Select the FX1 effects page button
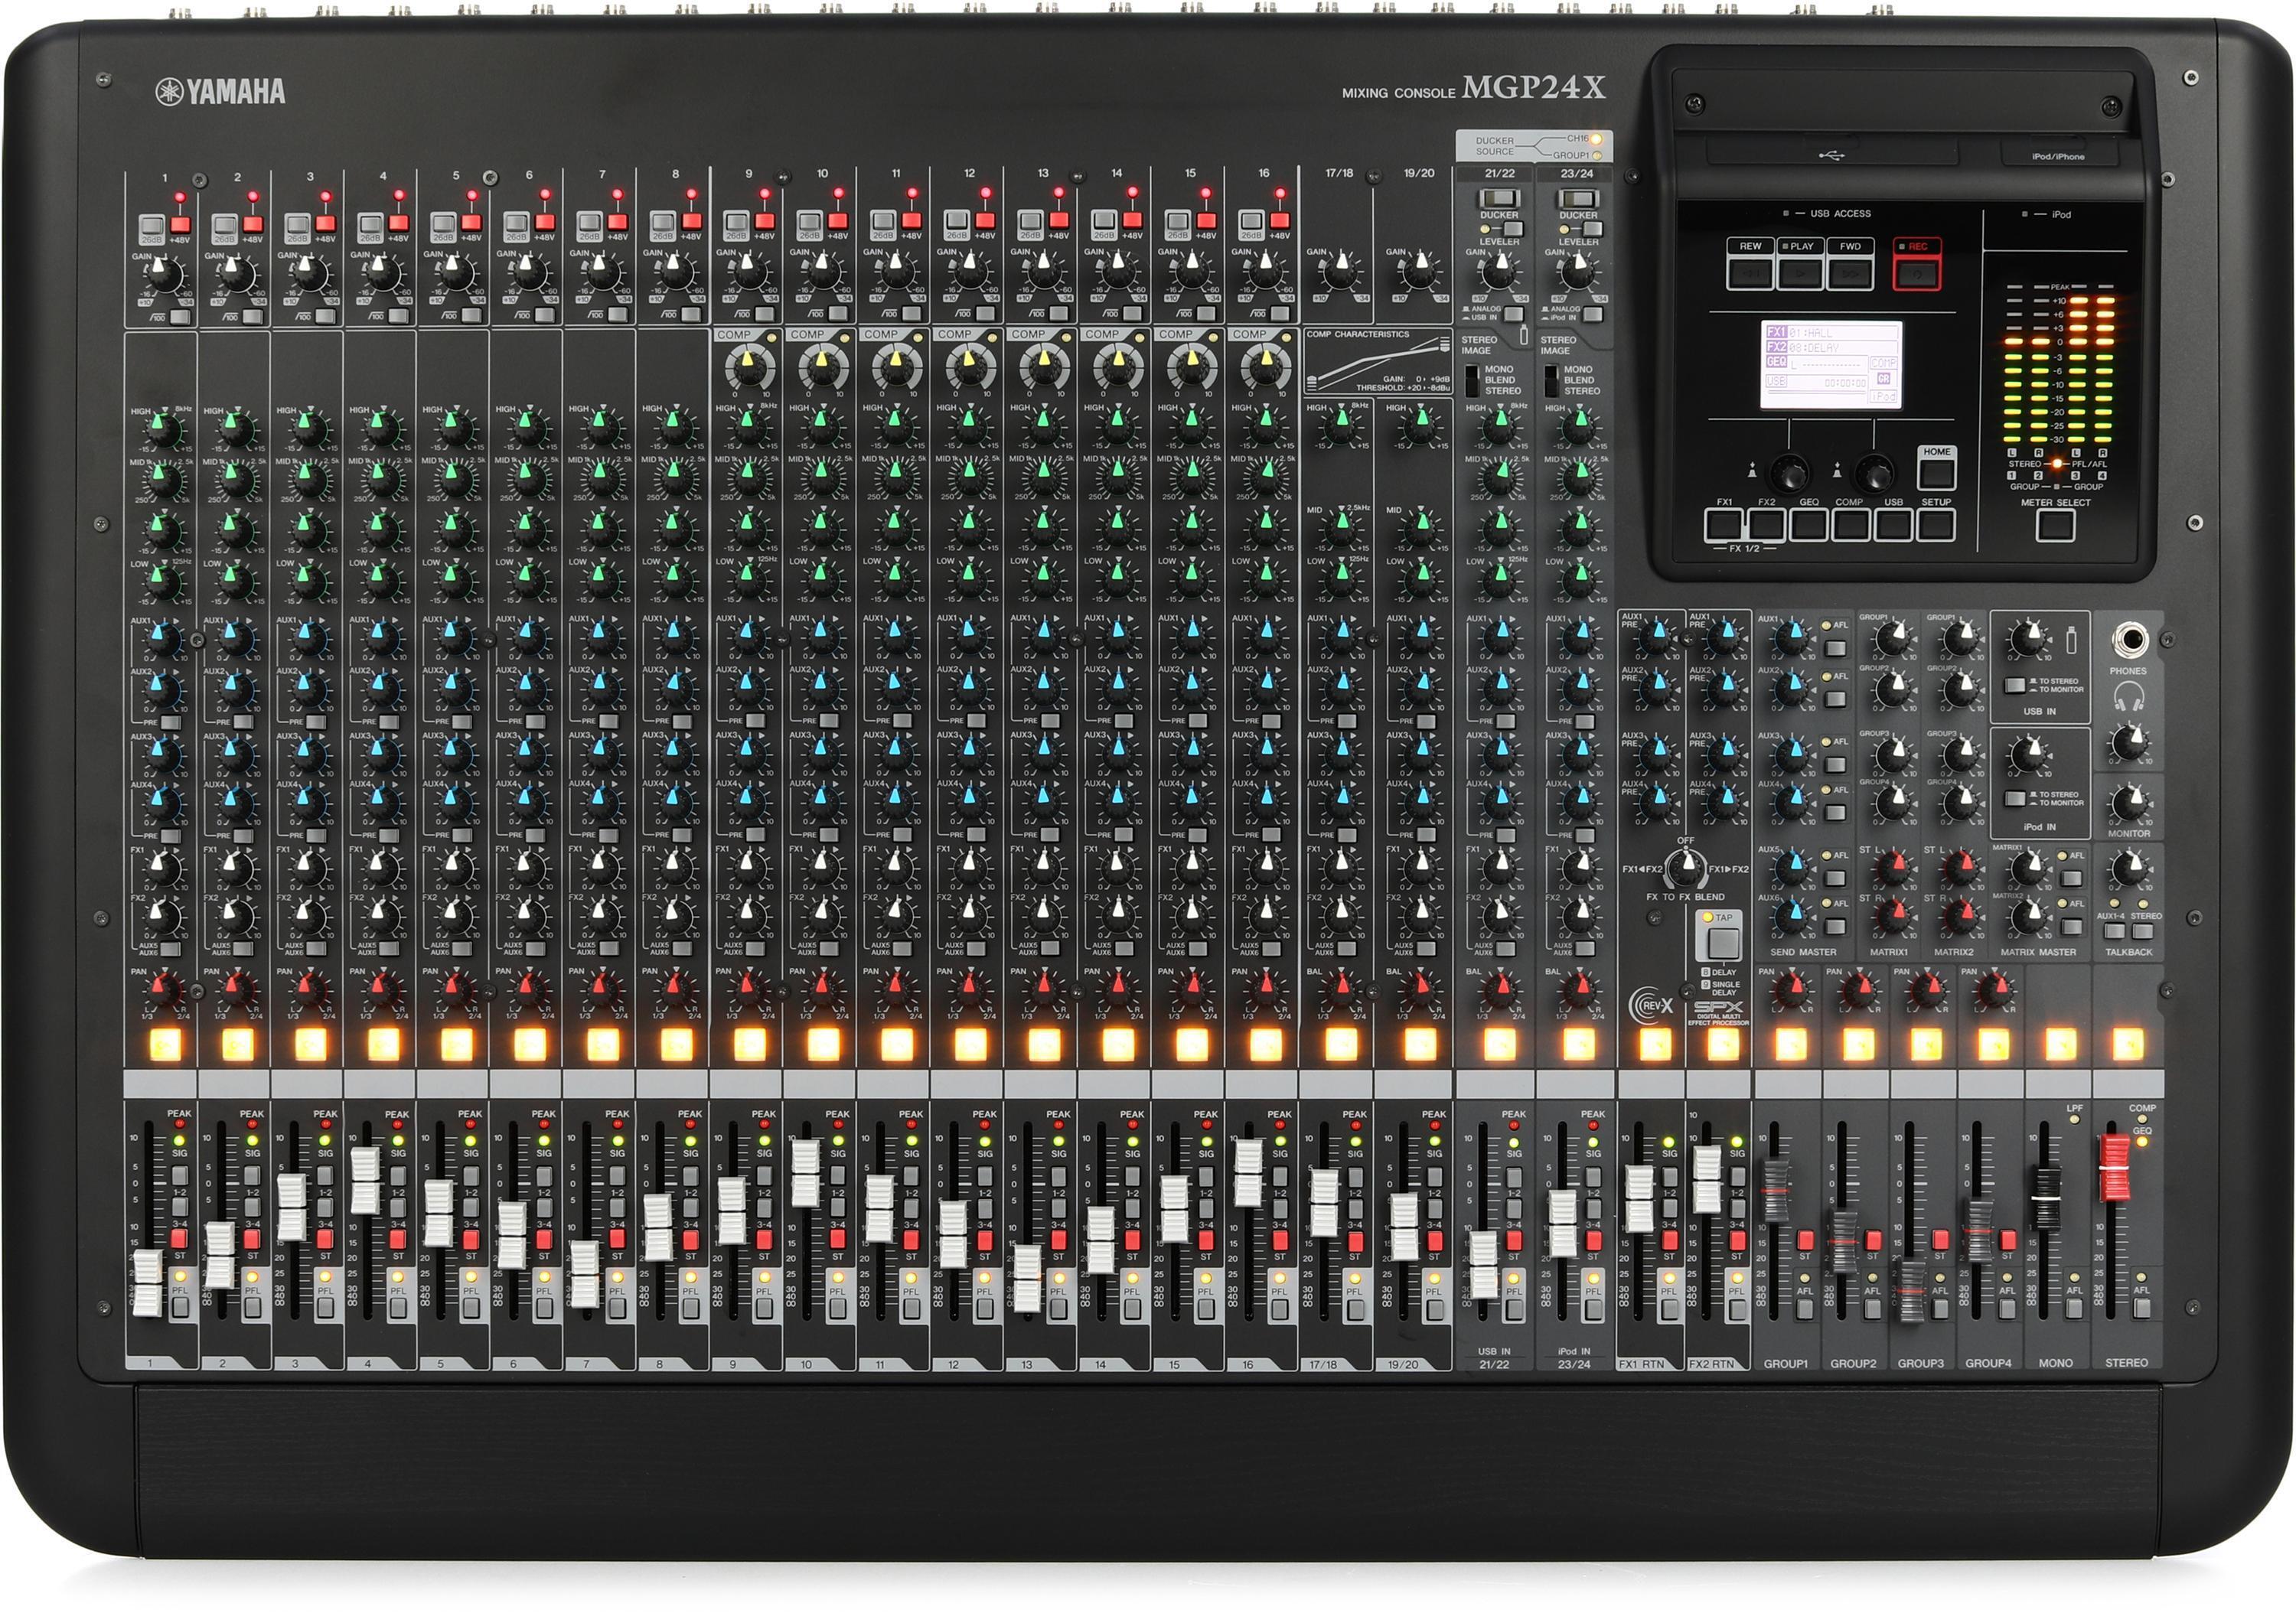 (1723, 526)
